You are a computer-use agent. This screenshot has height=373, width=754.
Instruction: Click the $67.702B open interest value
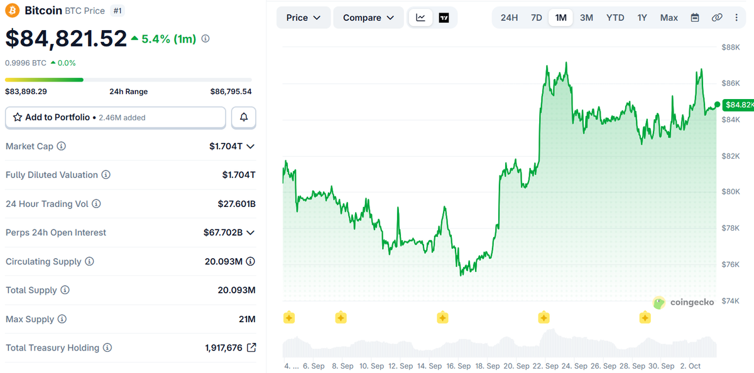click(223, 233)
